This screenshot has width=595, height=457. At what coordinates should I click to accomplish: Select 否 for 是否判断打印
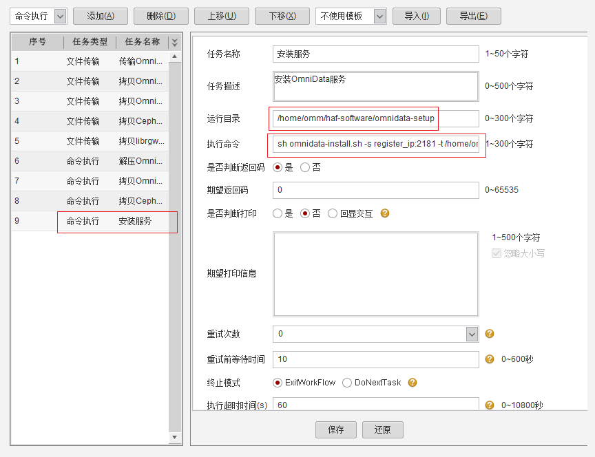click(304, 213)
